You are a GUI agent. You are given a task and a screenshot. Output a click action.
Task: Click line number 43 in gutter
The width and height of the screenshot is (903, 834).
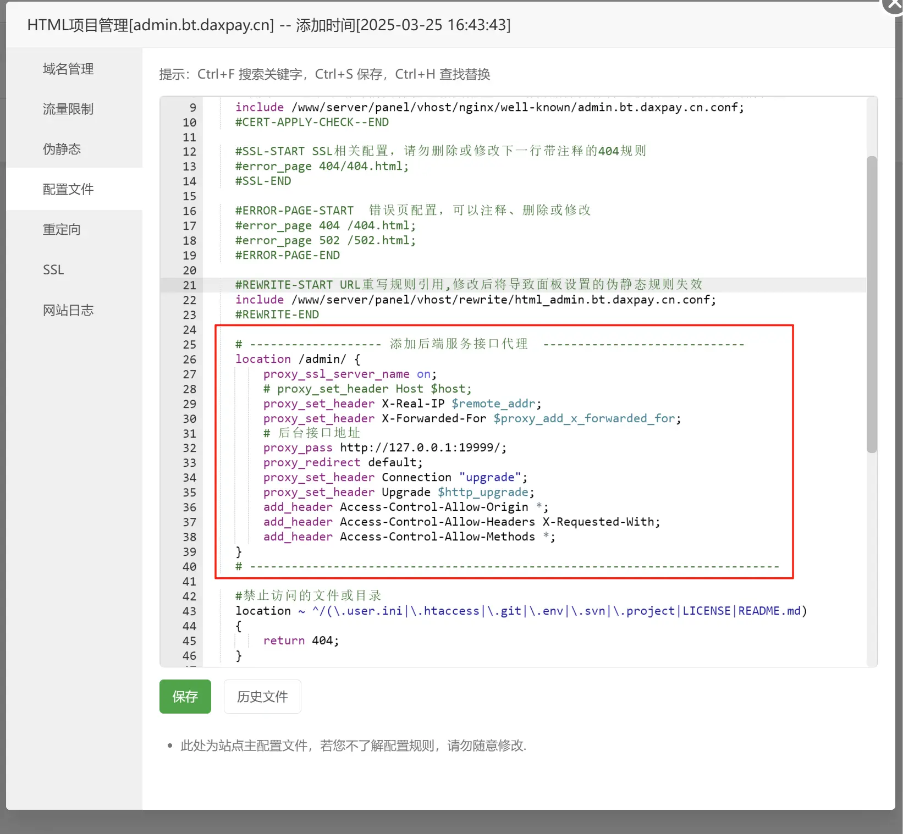coord(189,611)
